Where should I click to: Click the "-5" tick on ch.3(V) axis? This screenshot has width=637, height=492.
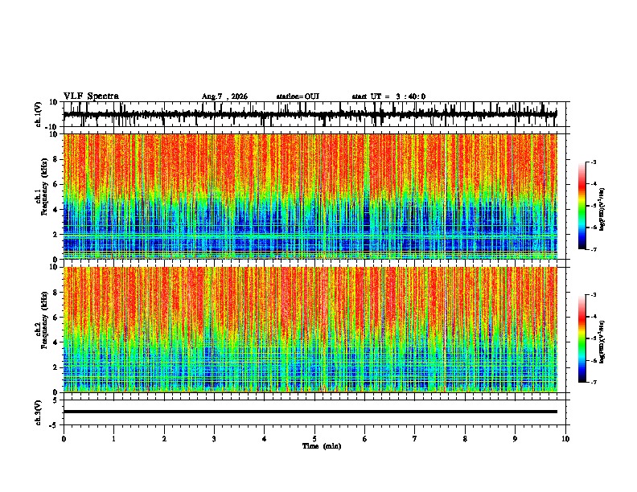coord(55,425)
